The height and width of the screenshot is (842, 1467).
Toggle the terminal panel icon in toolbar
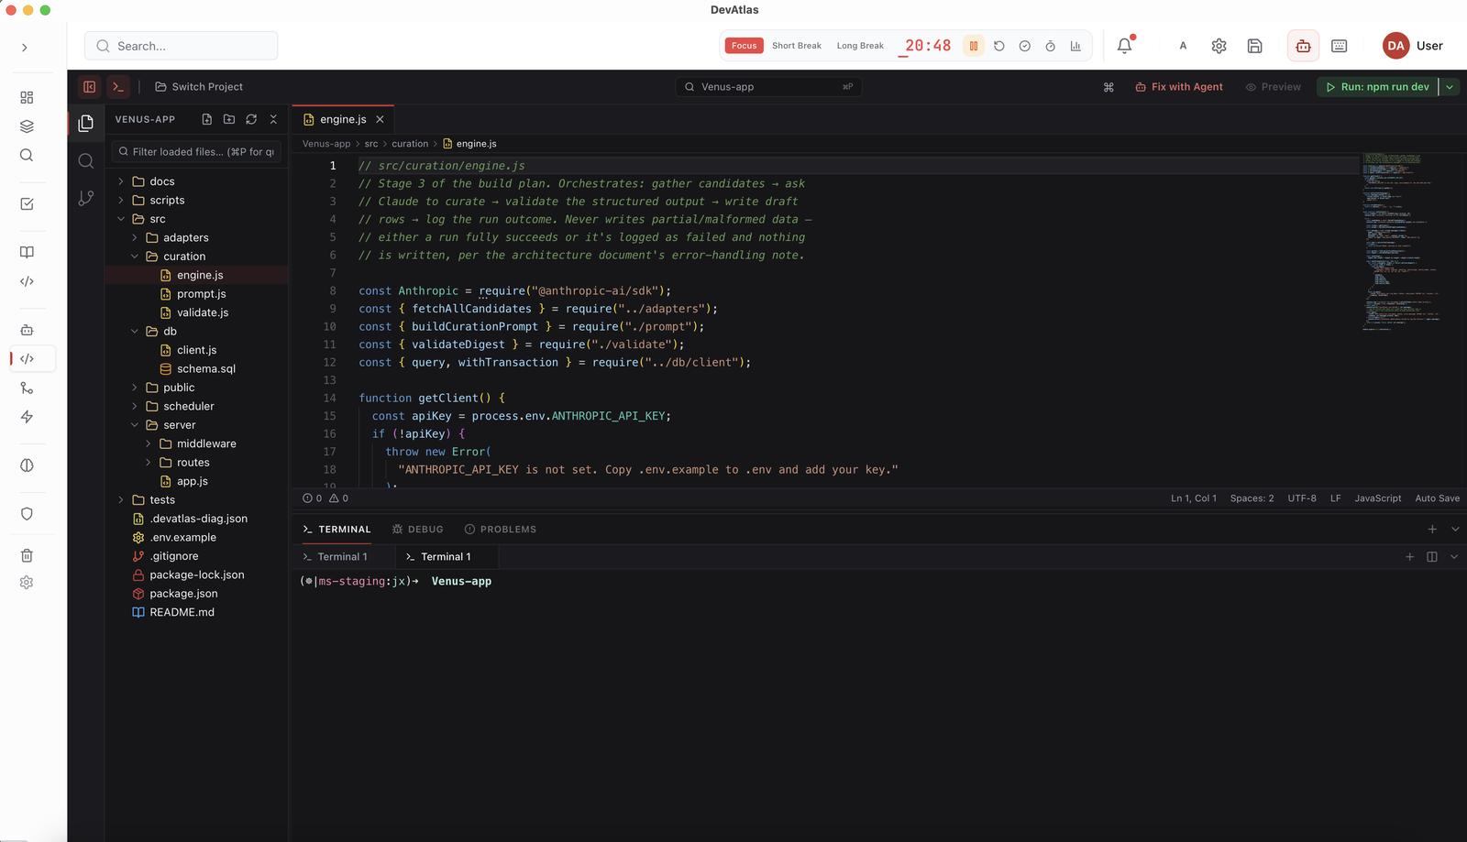tap(118, 87)
